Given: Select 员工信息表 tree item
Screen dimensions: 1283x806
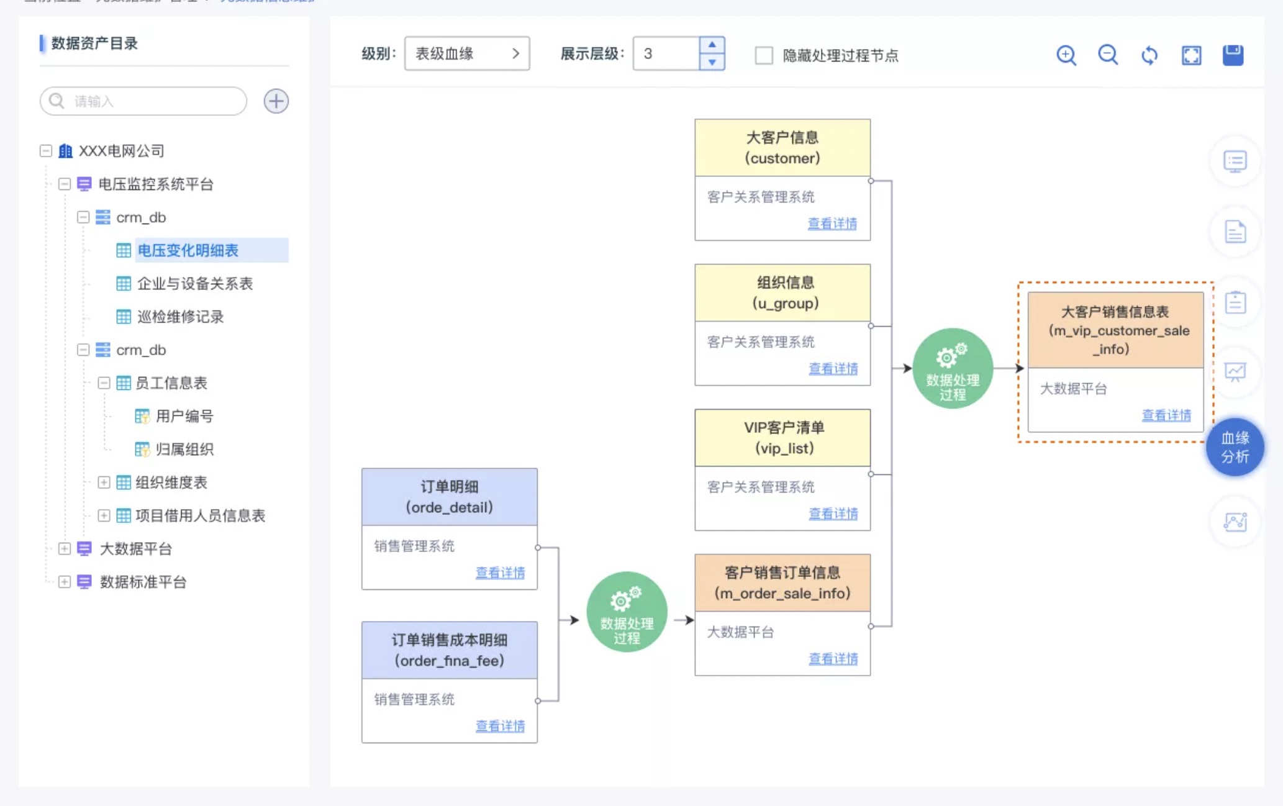Looking at the screenshot, I should (x=171, y=383).
